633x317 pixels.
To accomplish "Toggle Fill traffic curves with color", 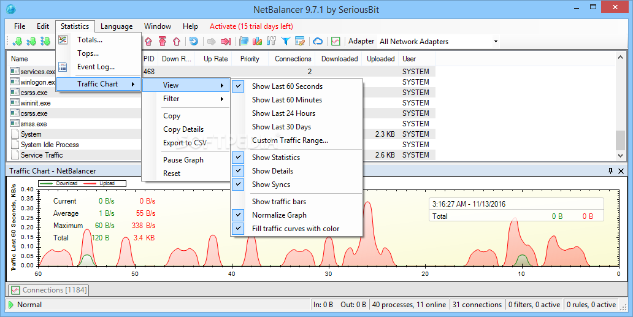I will click(x=297, y=229).
